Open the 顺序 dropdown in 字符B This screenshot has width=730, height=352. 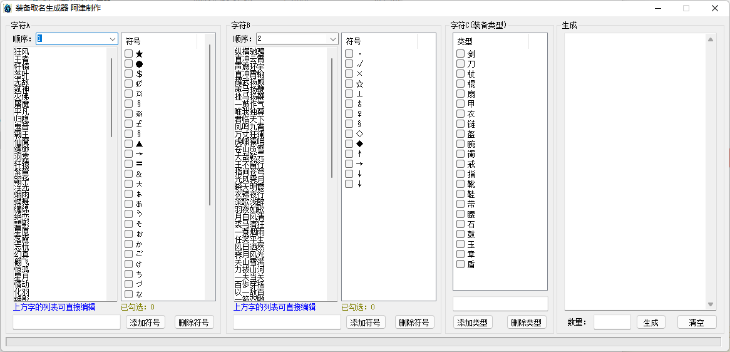[333, 39]
